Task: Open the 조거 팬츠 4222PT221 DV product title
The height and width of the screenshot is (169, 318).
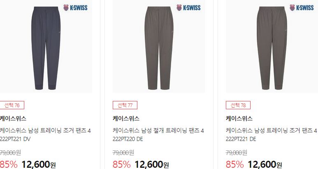Action: [45, 135]
